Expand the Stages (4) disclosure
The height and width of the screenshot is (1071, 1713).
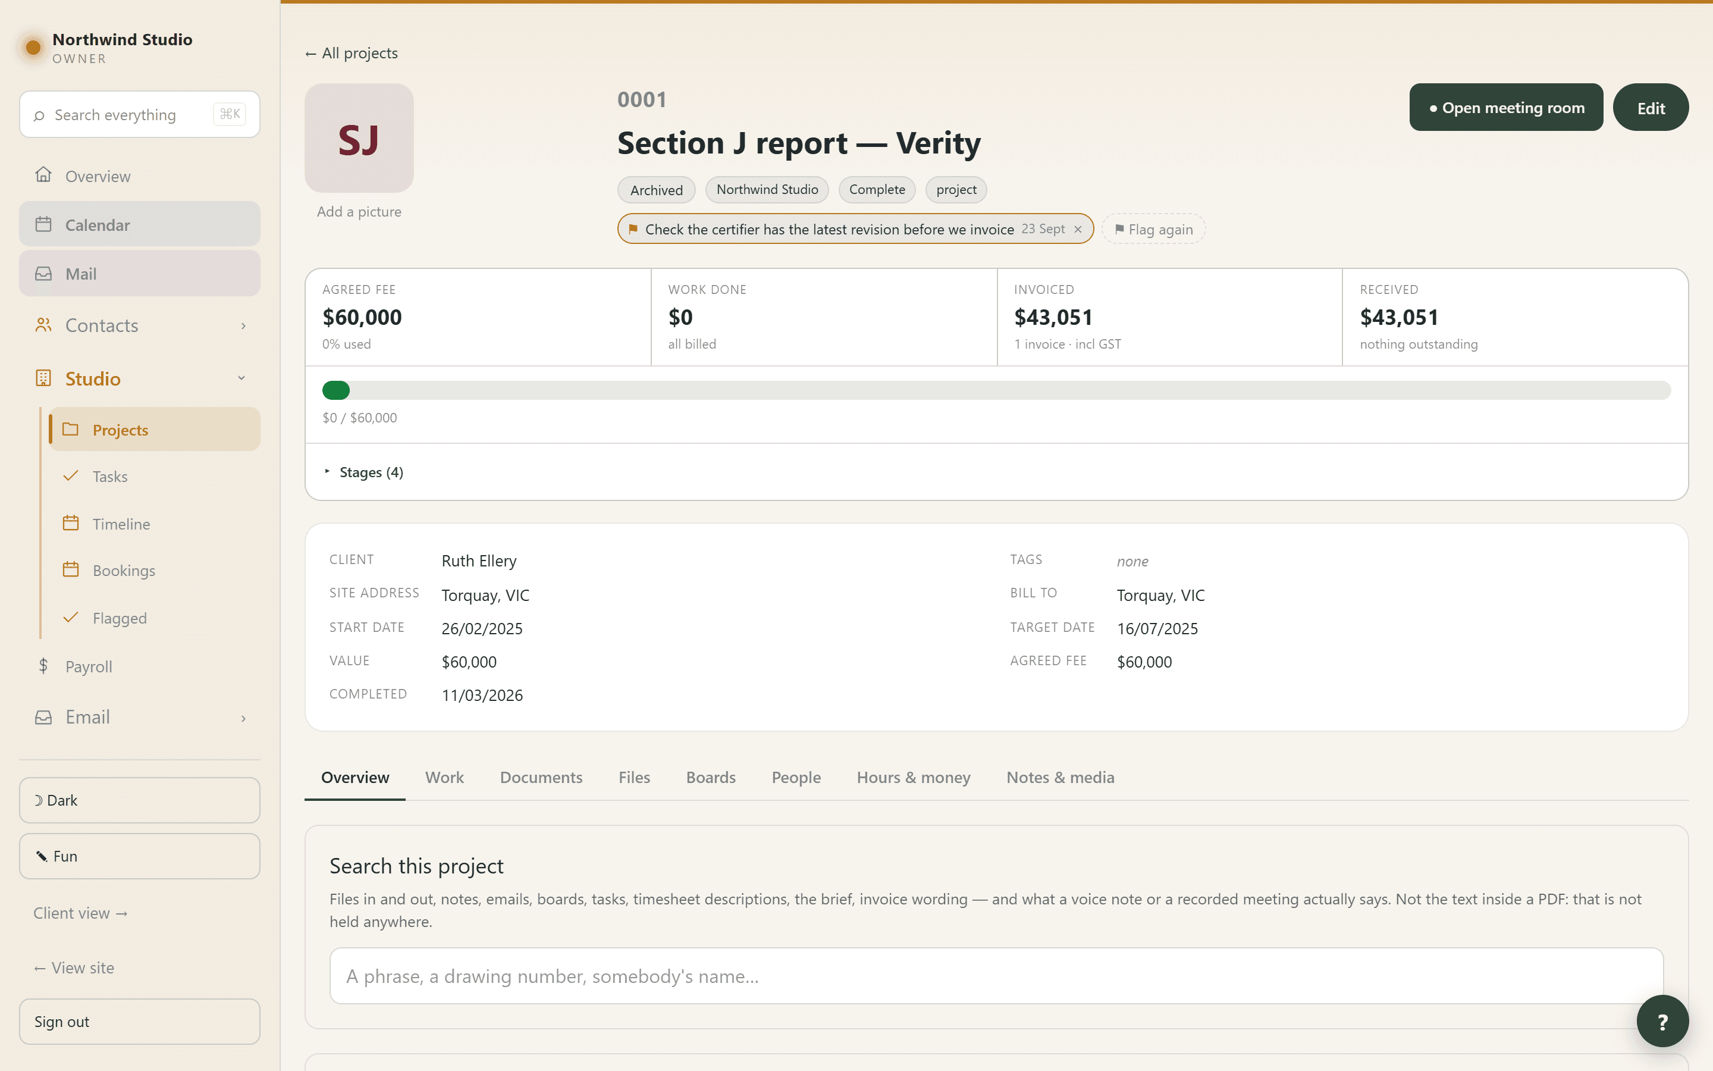click(364, 472)
